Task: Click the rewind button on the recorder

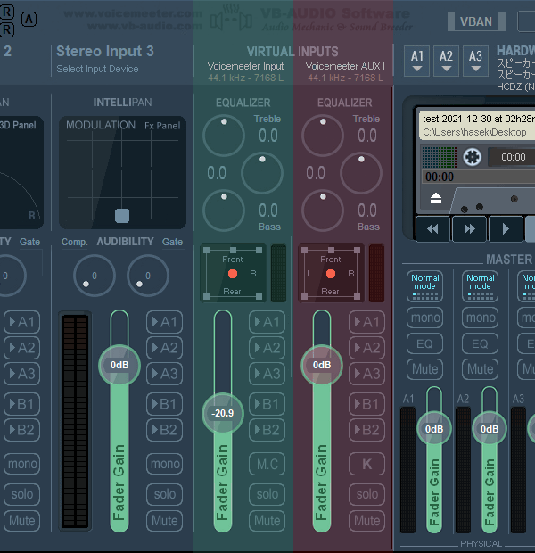Action: (x=432, y=229)
